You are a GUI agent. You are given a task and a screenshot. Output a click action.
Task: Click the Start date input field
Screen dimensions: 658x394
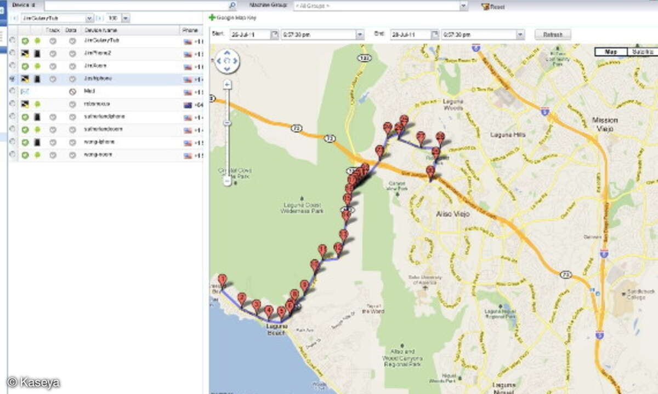[x=250, y=34]
